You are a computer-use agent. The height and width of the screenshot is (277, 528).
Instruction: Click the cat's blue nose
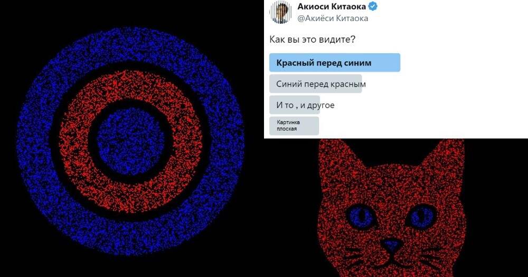pos(391,245)
